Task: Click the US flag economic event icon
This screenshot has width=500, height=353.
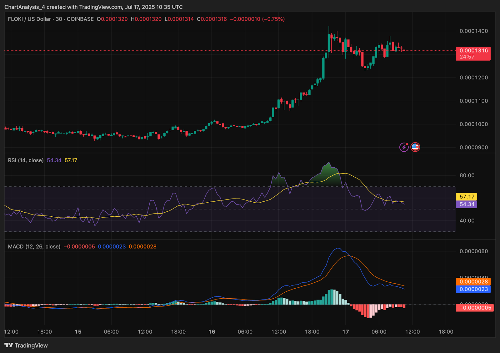Action: 415,147
